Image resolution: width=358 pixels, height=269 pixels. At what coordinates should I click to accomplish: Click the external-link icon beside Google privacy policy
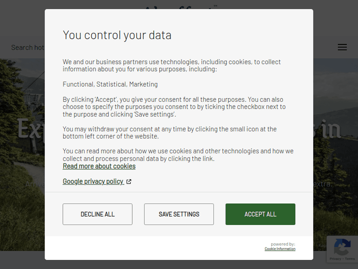point(129,182)
